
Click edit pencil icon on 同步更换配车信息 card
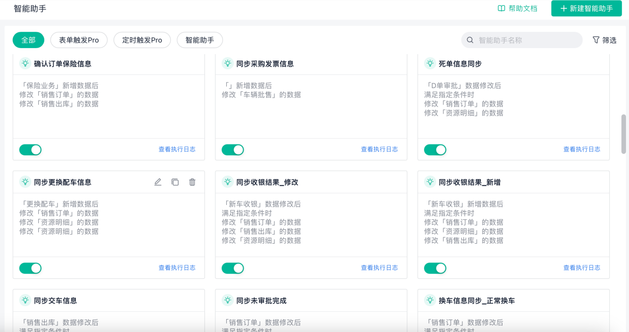click(158, 182)
